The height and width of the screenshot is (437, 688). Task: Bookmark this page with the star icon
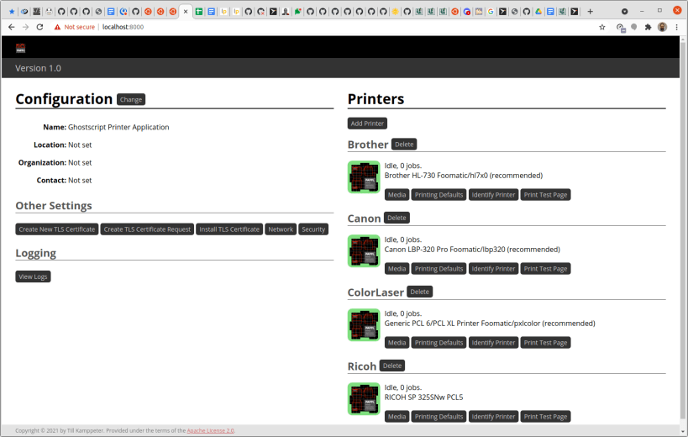[x=602, y=27]
